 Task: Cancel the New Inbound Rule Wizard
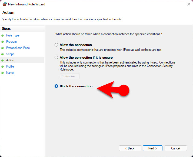tap(176, 148)
